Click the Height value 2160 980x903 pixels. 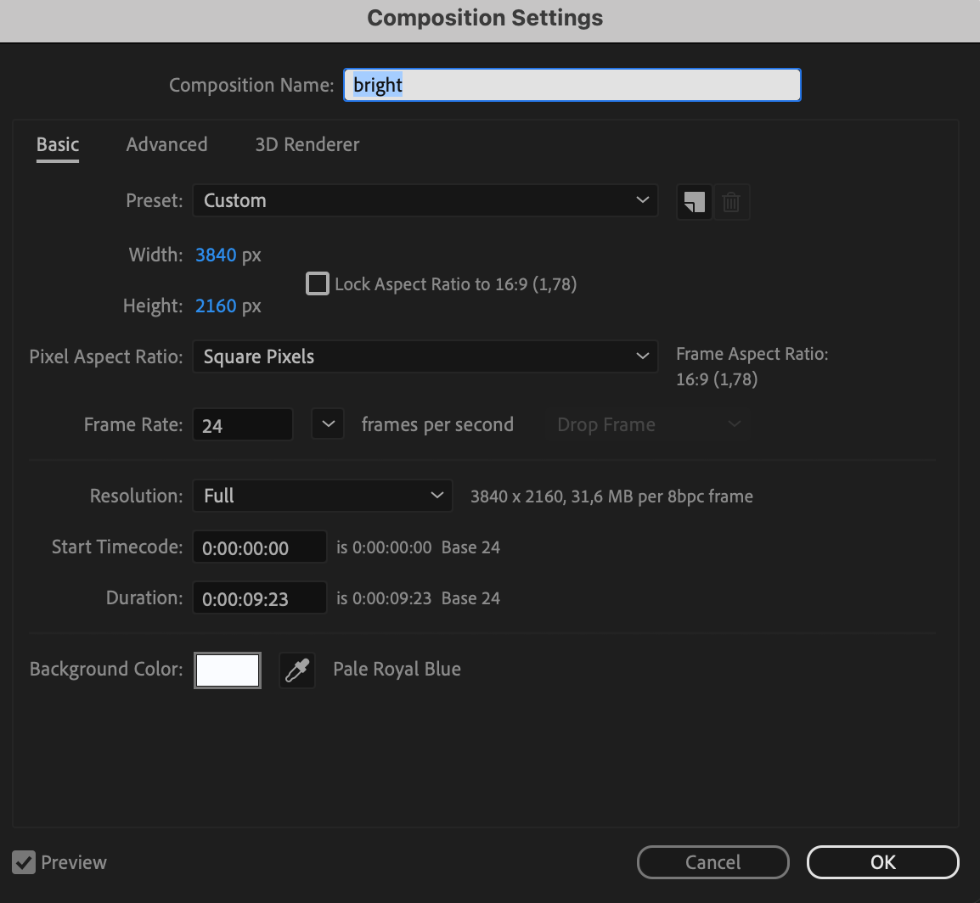[216, 306]
